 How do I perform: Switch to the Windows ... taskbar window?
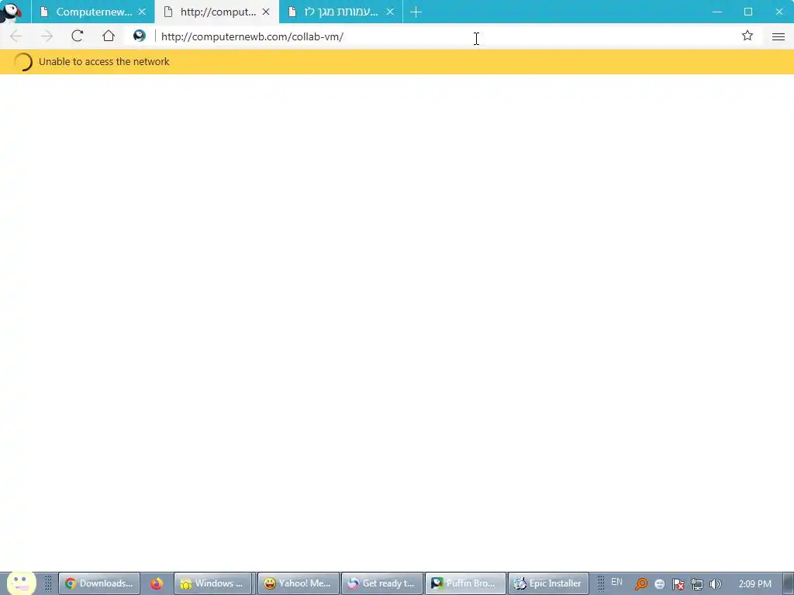tap(212, 583)
